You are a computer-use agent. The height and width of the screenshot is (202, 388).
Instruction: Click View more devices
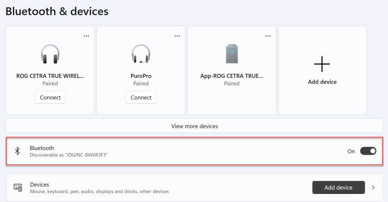[194, 126]
